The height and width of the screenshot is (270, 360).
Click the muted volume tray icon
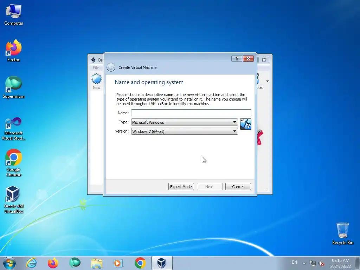coord(321,263)
